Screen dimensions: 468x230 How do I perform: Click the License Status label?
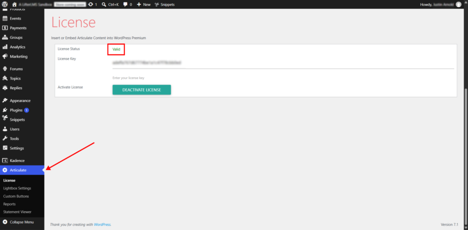coord(69,48)
